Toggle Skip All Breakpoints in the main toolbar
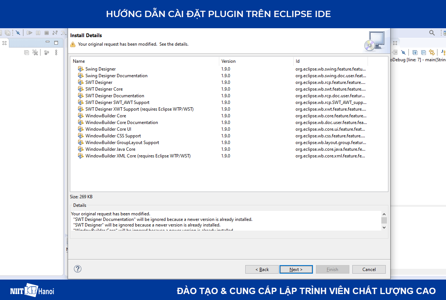The width and height of the screenshot is (446, 300). click(18, 33)
